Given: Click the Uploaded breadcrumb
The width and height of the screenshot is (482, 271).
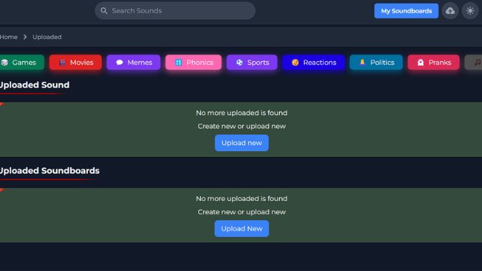Looking at the screenshot, I should pos(47,37).
